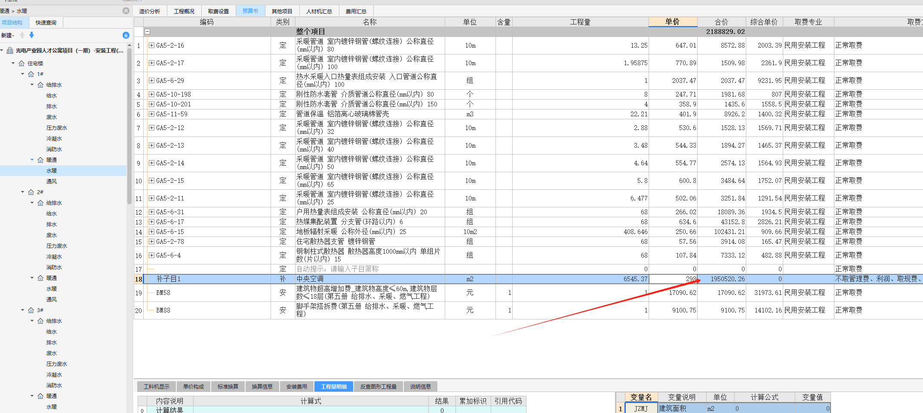Open the 取费设置 tab
The image size is (923, 413).
click(218, 11)
